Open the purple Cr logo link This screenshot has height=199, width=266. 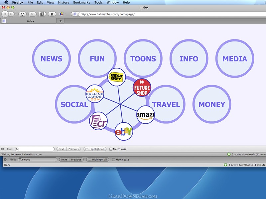point(98,121)
